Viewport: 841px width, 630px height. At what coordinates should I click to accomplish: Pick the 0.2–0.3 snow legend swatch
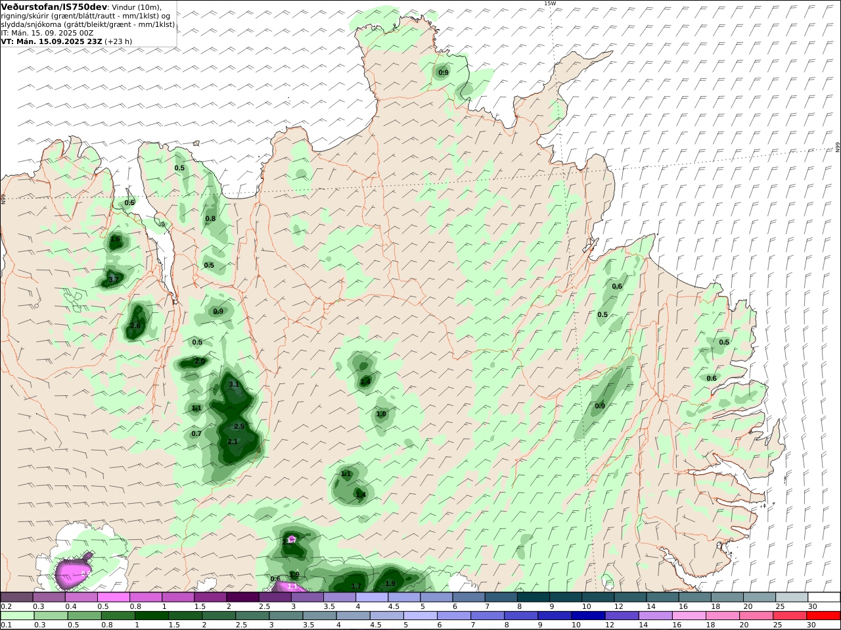pos(16,597)
